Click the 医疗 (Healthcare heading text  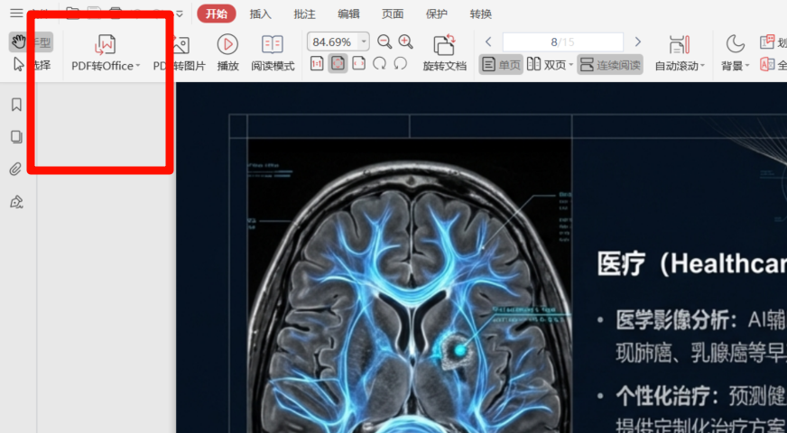[x=692, y=264]
